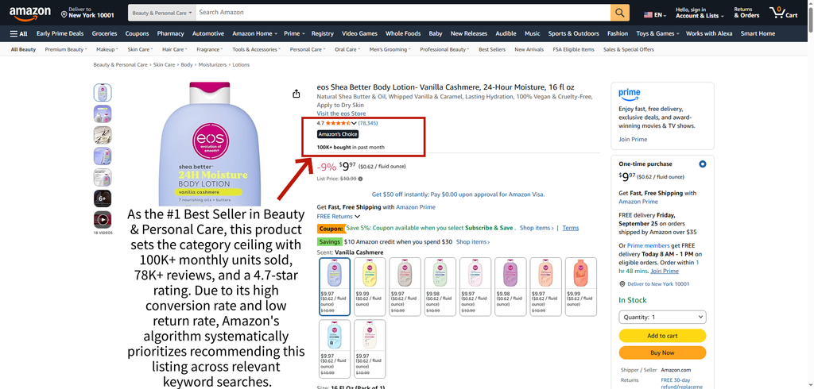Viewport: 814px width, 389px height.
Task: Open FSA Eligible Items
Action: [x=573, y=50]
